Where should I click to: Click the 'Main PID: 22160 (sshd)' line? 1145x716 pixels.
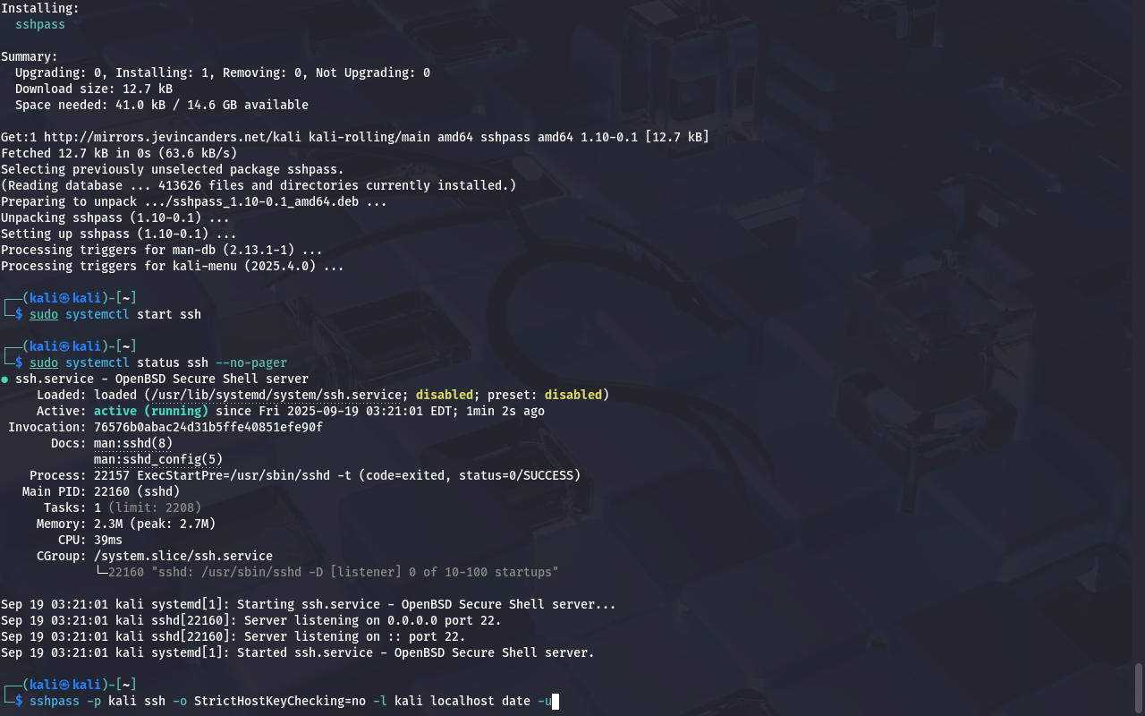tap(101, 491)
